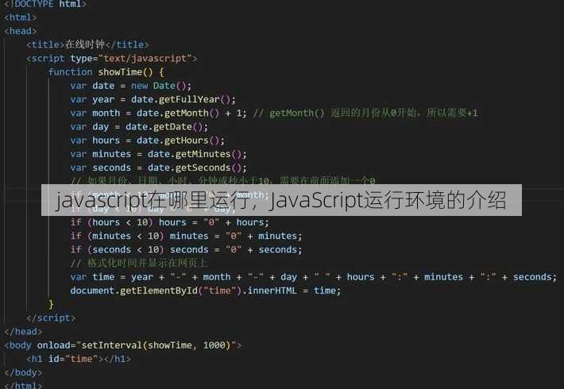The width and height of the screenshot is (564, 389).
Task: Click the opening '<html>' tag line
Action: coord(21,17)
